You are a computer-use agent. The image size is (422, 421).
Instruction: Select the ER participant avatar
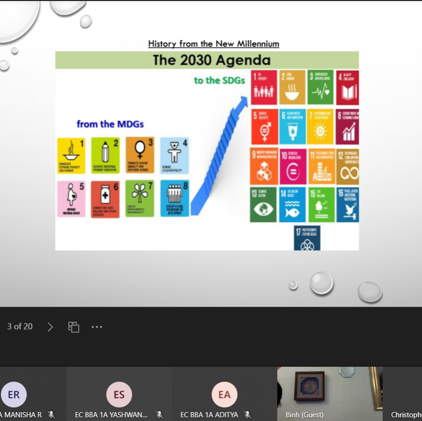[x=14, y=394]
